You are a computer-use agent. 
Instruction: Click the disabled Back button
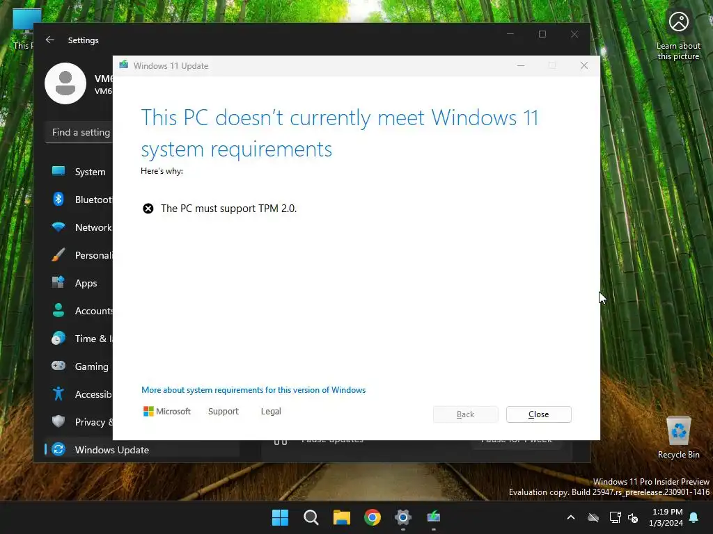click(x=465, y=414)
